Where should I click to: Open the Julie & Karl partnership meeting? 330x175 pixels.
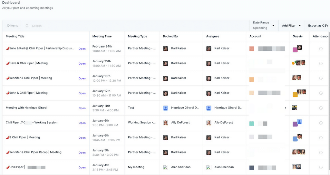point(82,49)
